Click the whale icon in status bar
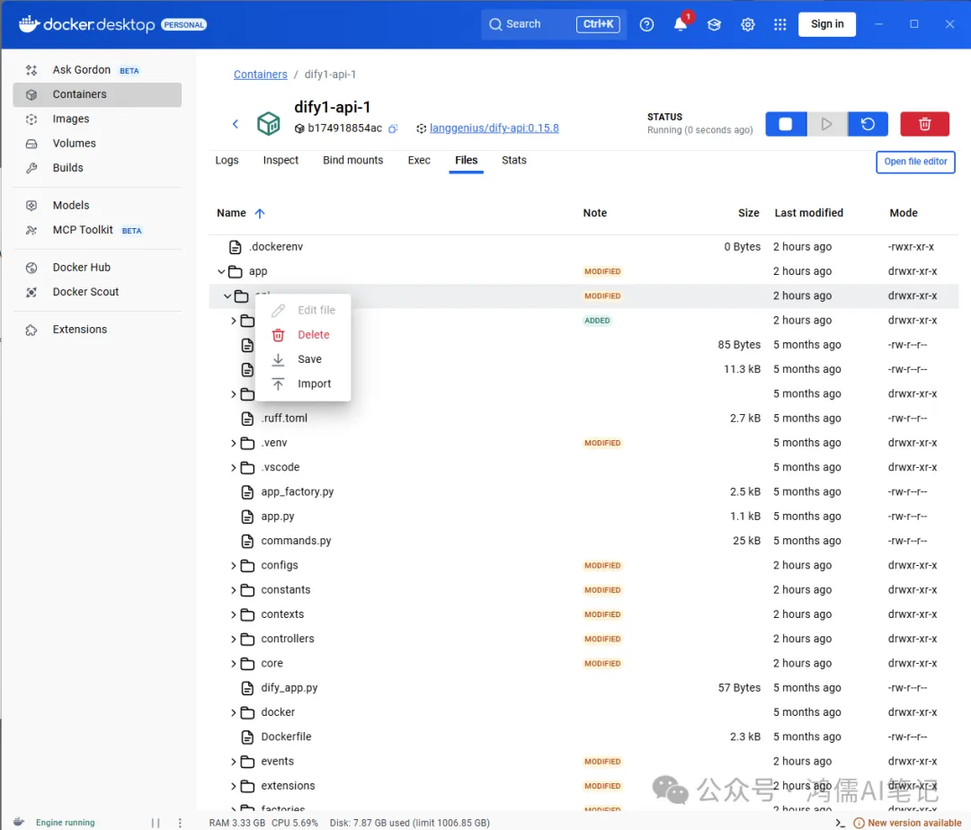This screenshot has width=971, height=830. pyautogui.click(x=19, y=822)
